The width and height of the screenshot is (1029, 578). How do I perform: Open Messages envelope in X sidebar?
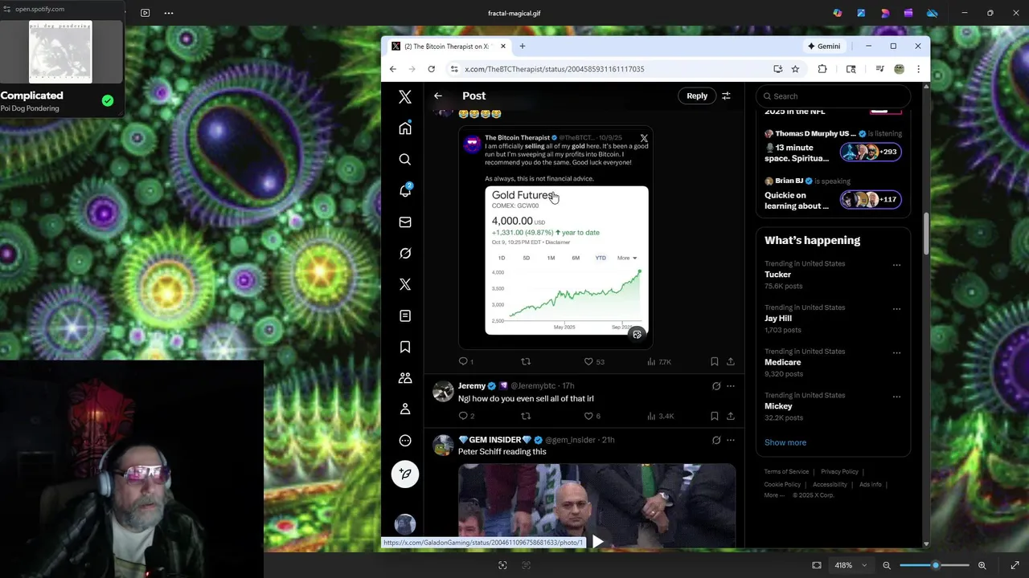[x=405, y=222]
